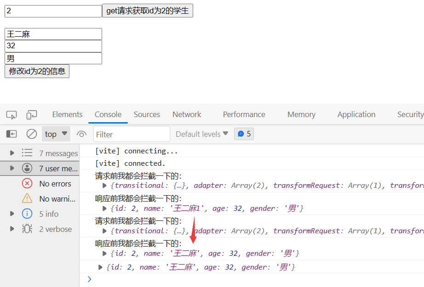Focus the id input containing 2
This screenshot has width=424, height=287.
click(53, 11)
